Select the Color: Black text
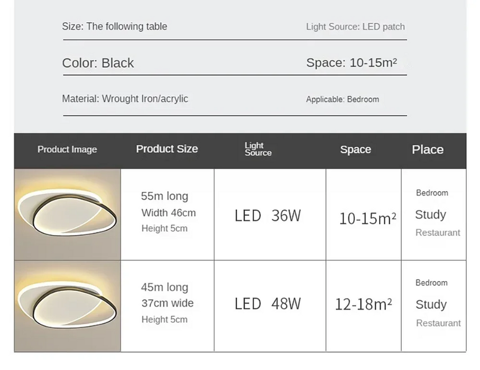Viewport: 480px width, 370px height. 98,63
